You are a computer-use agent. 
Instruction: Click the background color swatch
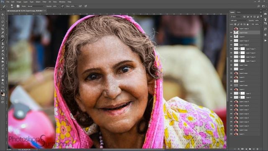click(x=3, y=95)
